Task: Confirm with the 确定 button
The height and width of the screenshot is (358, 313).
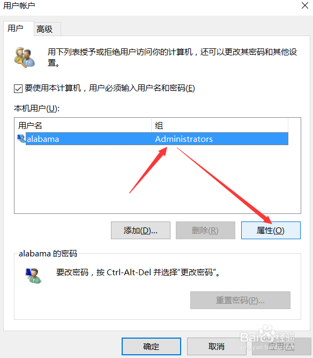Action: (151, 346)
